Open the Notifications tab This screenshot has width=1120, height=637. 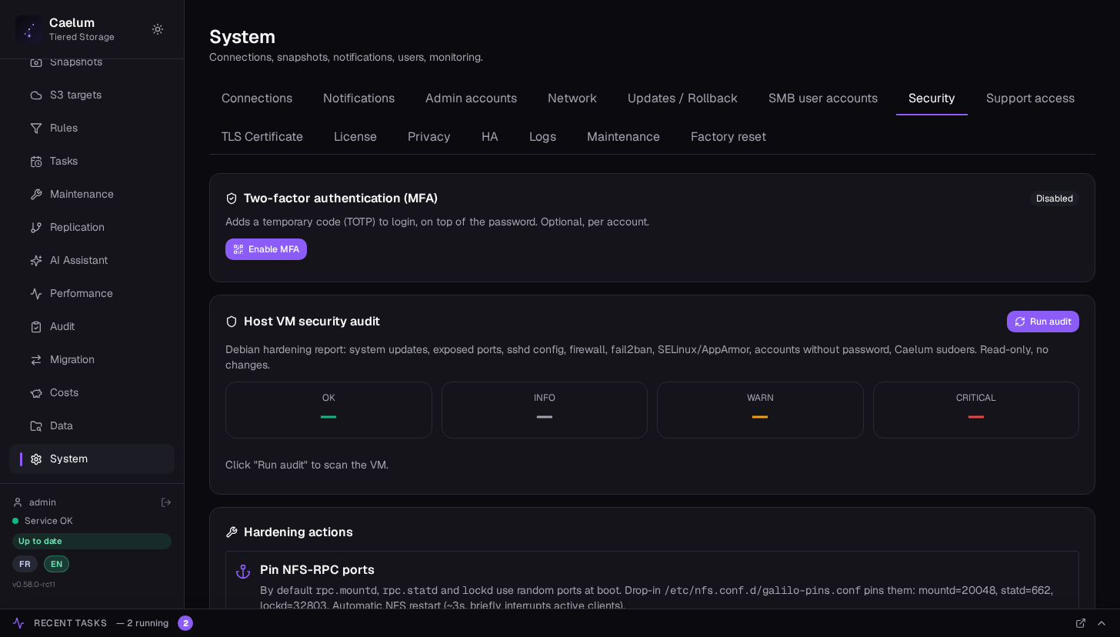(x=358, y=98)
